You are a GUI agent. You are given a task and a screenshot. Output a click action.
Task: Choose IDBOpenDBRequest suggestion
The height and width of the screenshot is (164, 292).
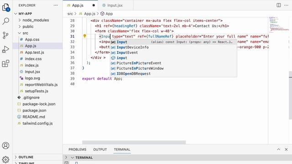pos(173,74)
